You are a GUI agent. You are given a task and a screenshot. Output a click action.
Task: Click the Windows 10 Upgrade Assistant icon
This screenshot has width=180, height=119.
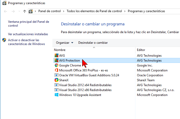56,95
